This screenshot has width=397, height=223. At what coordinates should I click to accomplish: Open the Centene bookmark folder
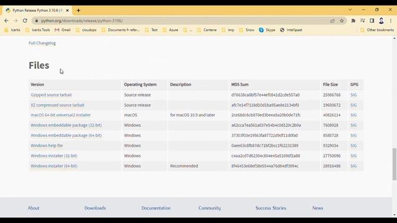pyautogui.click(x=207, y=30)
